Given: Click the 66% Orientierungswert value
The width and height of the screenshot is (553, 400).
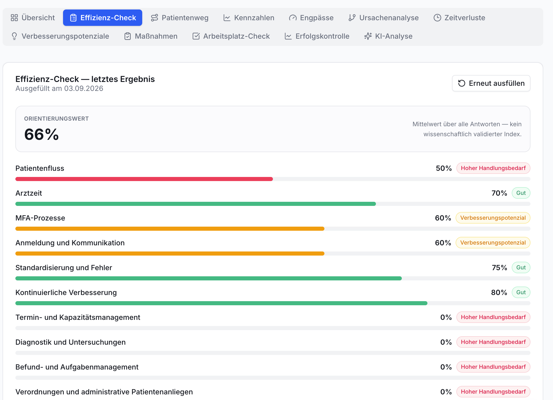Looking at the screenshot, I should click(x=42, y=134).
